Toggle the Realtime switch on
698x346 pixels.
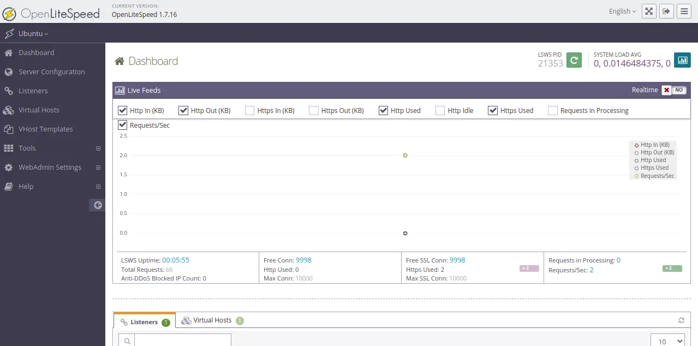[674, 91]
